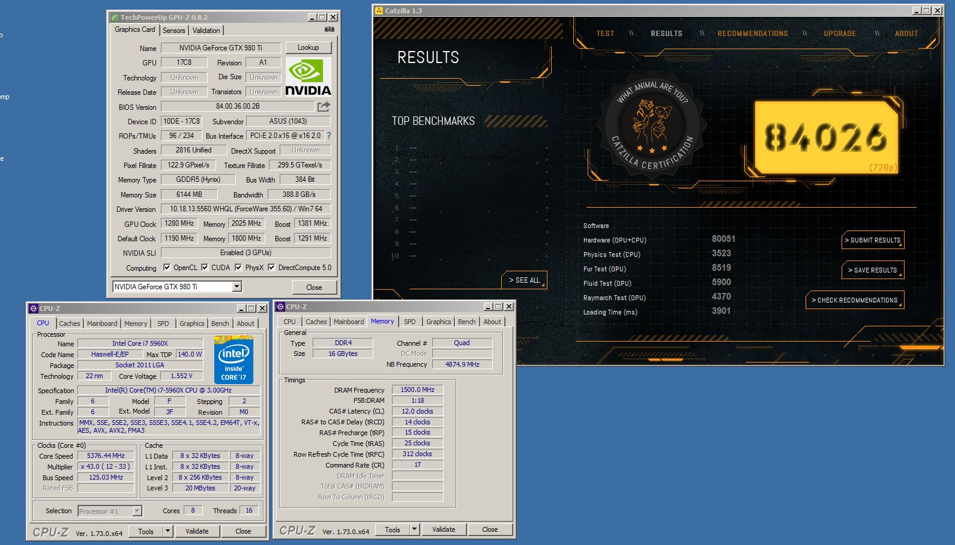
Task: Click SEE ALL under Top Benchmarks
Action: (524, 280)
